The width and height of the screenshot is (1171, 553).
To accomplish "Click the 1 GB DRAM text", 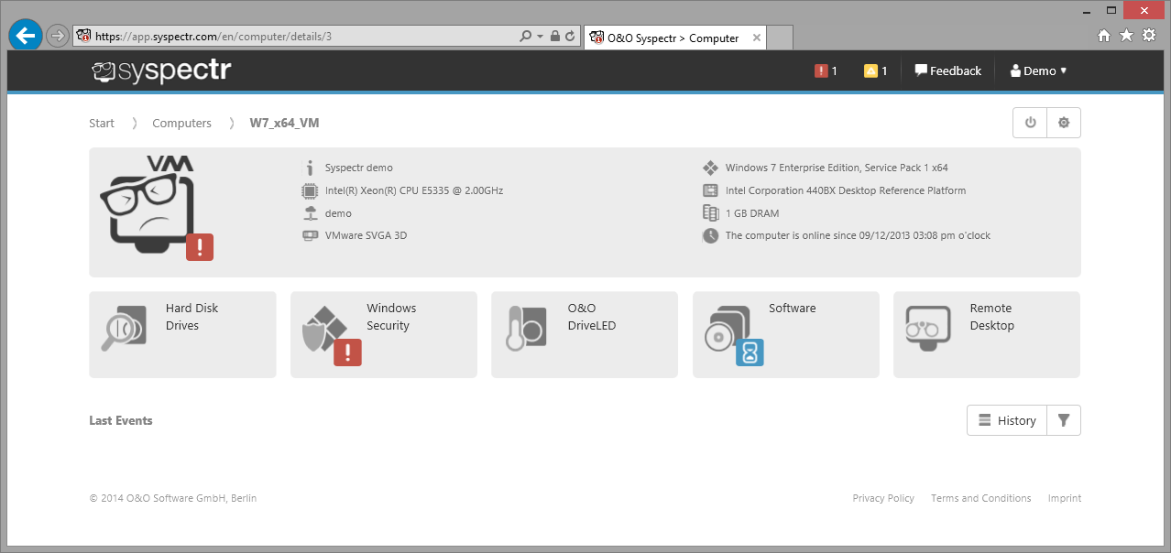I will [752, 213].
